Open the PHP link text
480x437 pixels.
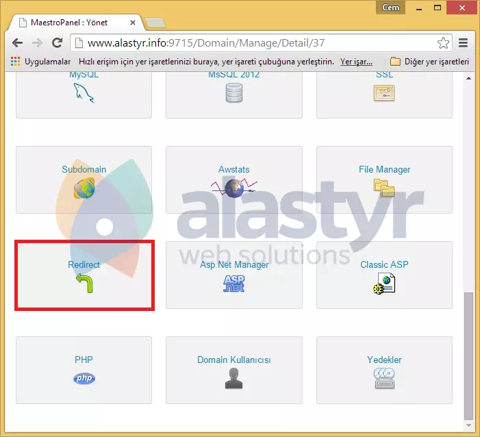[84, 360]
